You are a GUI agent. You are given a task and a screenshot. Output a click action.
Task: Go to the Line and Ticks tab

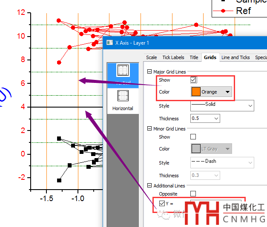(x=235, y=57)
